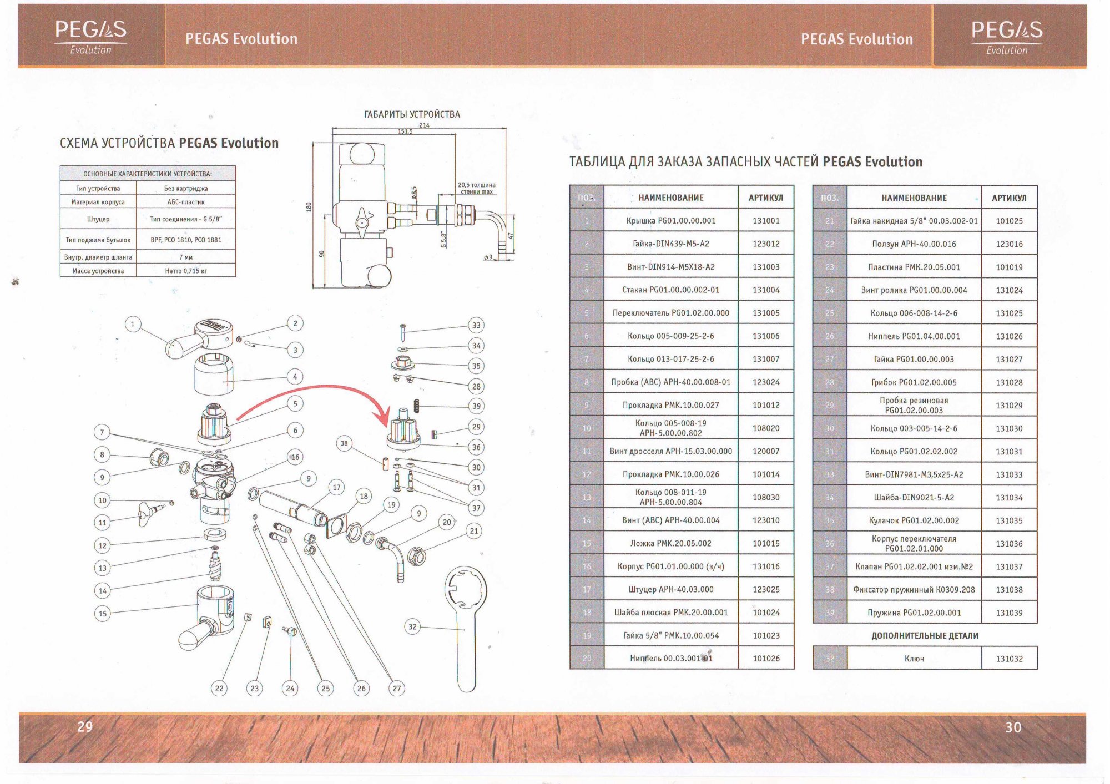Click the row 'Пружина PG01.02.00.001'
The height and width of the screenshot is (784, 1110).
click(x=914, y=613)
